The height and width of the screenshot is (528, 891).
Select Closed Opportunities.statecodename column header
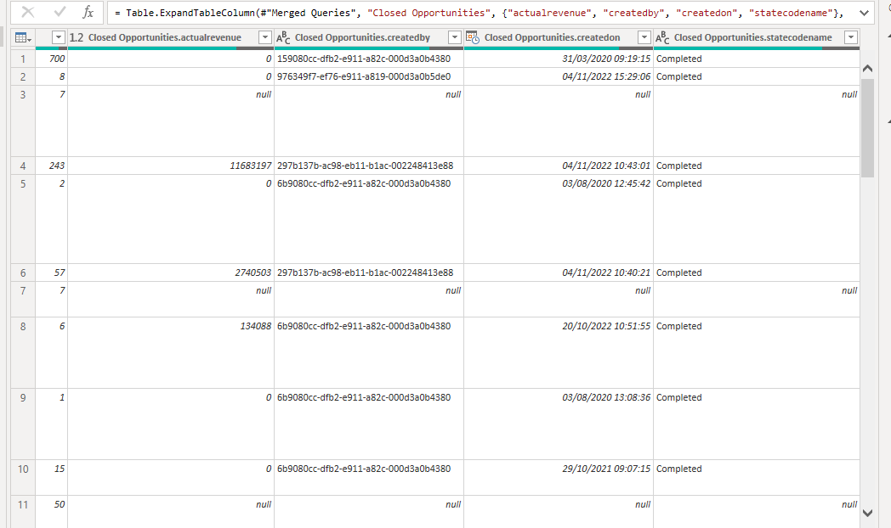tap(753, 37)
